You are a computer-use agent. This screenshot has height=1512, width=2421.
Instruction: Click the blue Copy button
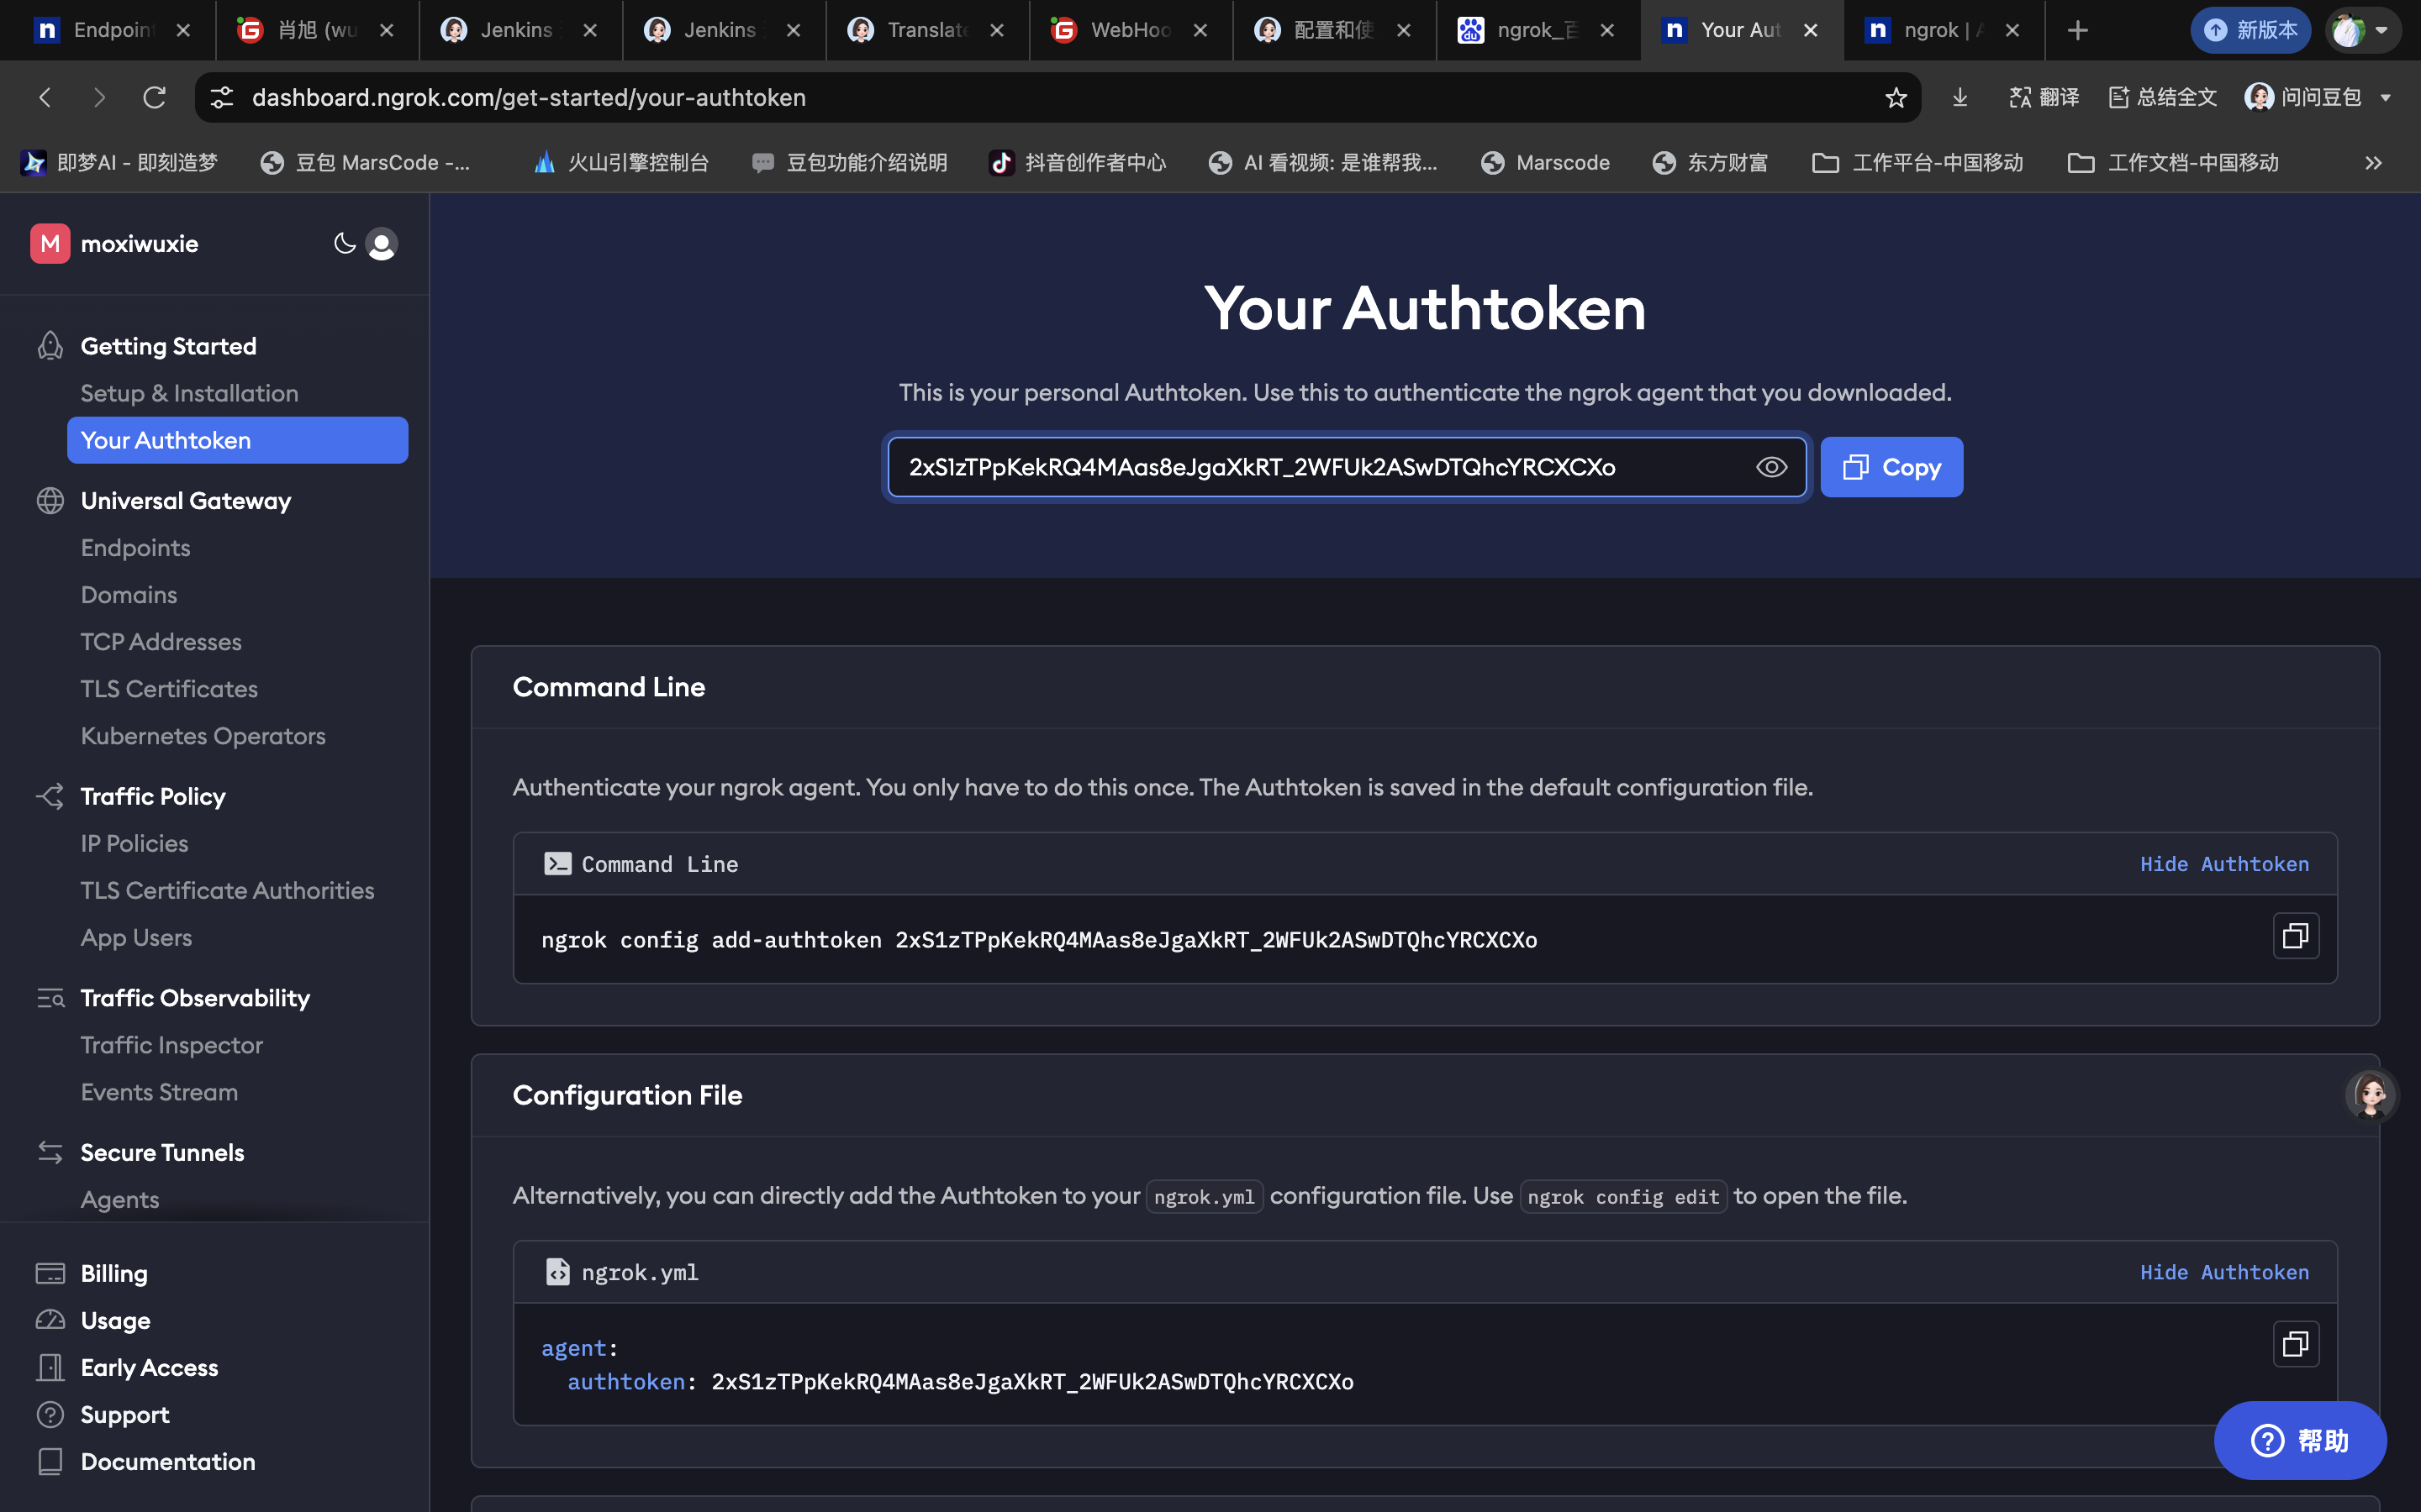click(x=1891, y=467)
